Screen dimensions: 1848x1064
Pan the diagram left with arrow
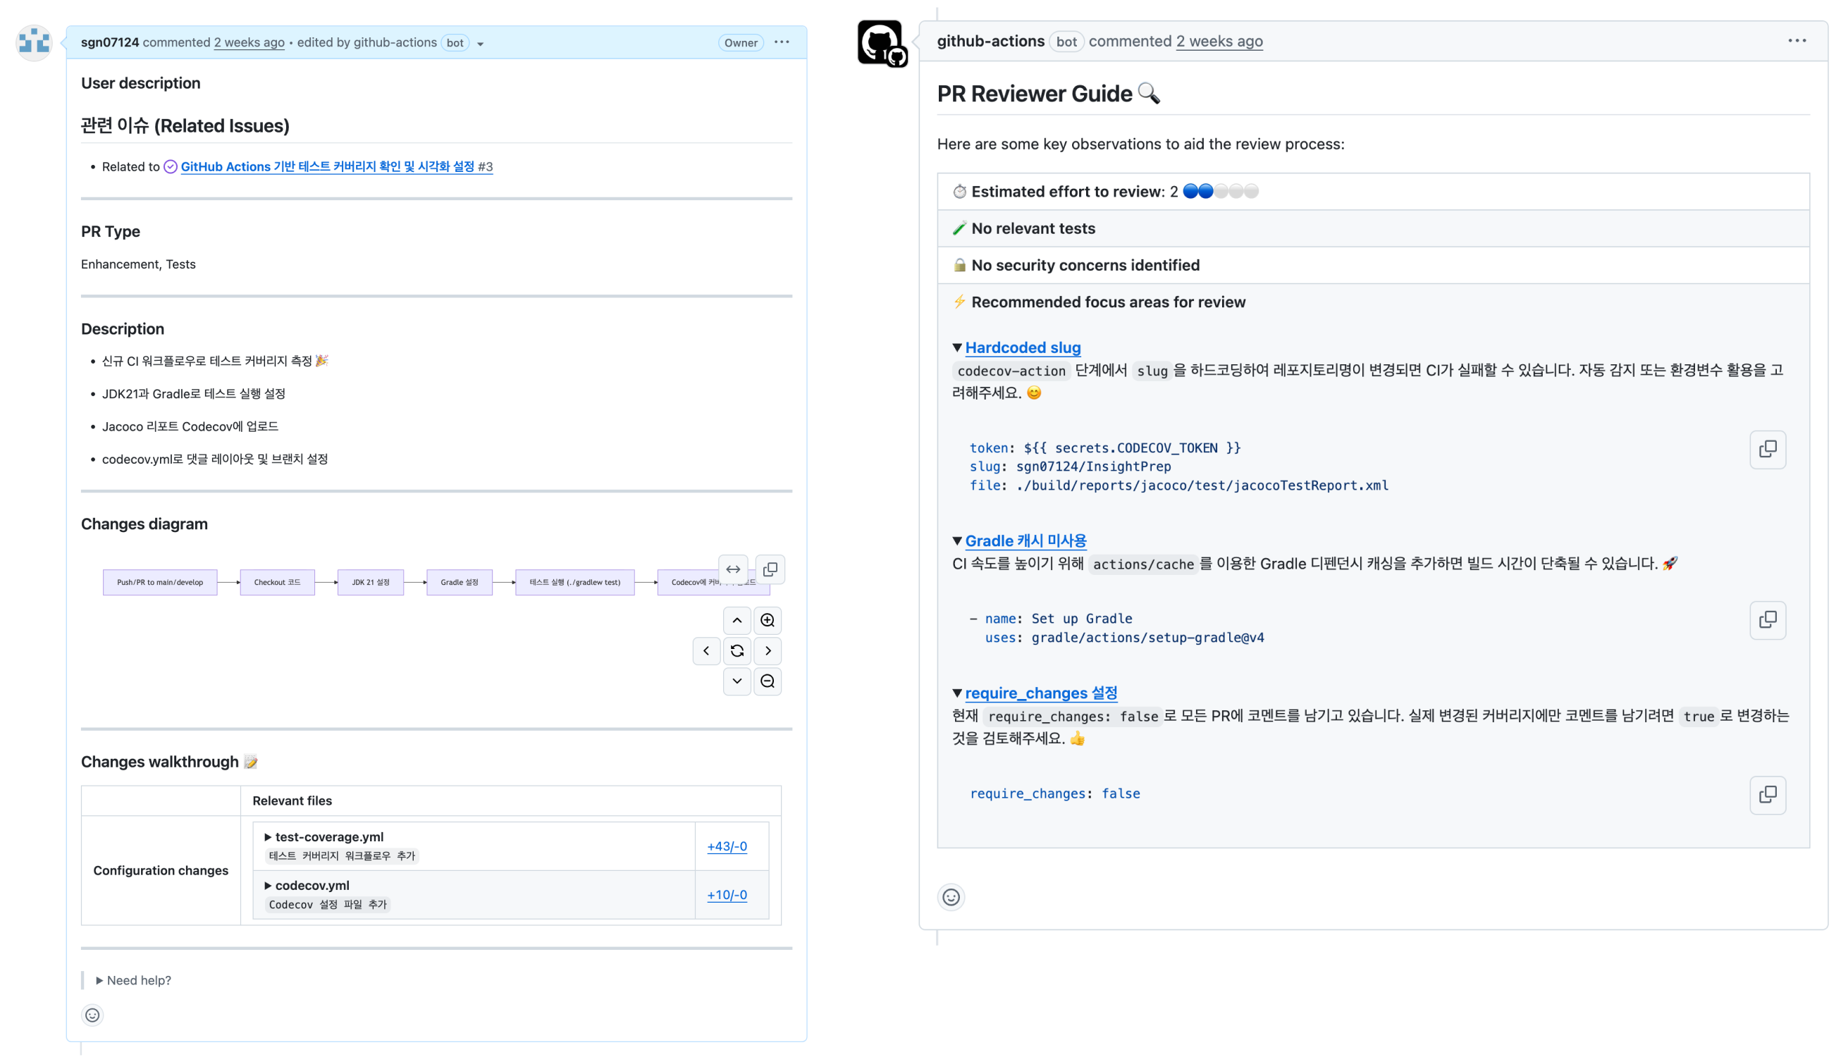(x=706, y=650)
